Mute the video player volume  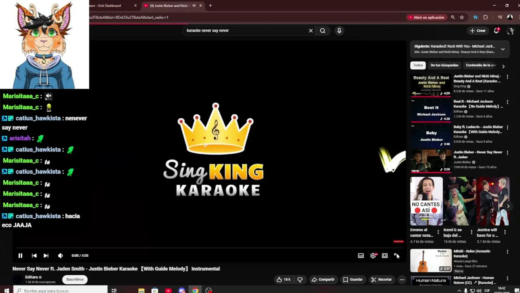coord(60,256)
